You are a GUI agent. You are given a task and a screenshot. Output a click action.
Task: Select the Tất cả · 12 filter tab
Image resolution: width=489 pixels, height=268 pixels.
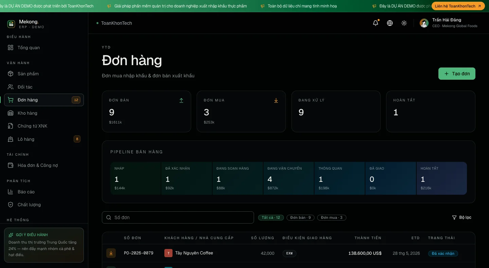tap(271, 217)
